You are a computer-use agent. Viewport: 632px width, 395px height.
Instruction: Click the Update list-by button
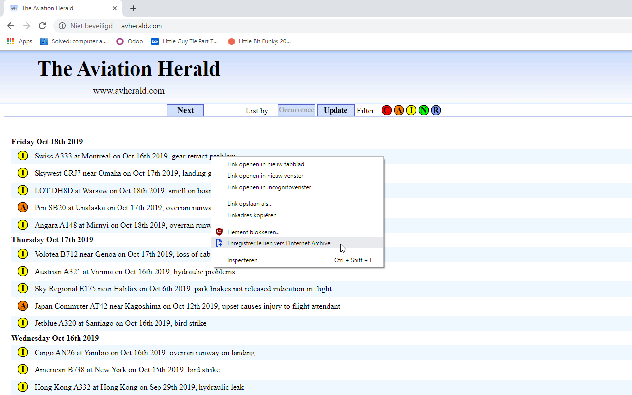click(336, 110)
